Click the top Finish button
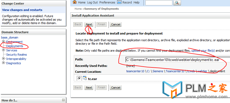 pyautogui.click(x=101, y=24)
